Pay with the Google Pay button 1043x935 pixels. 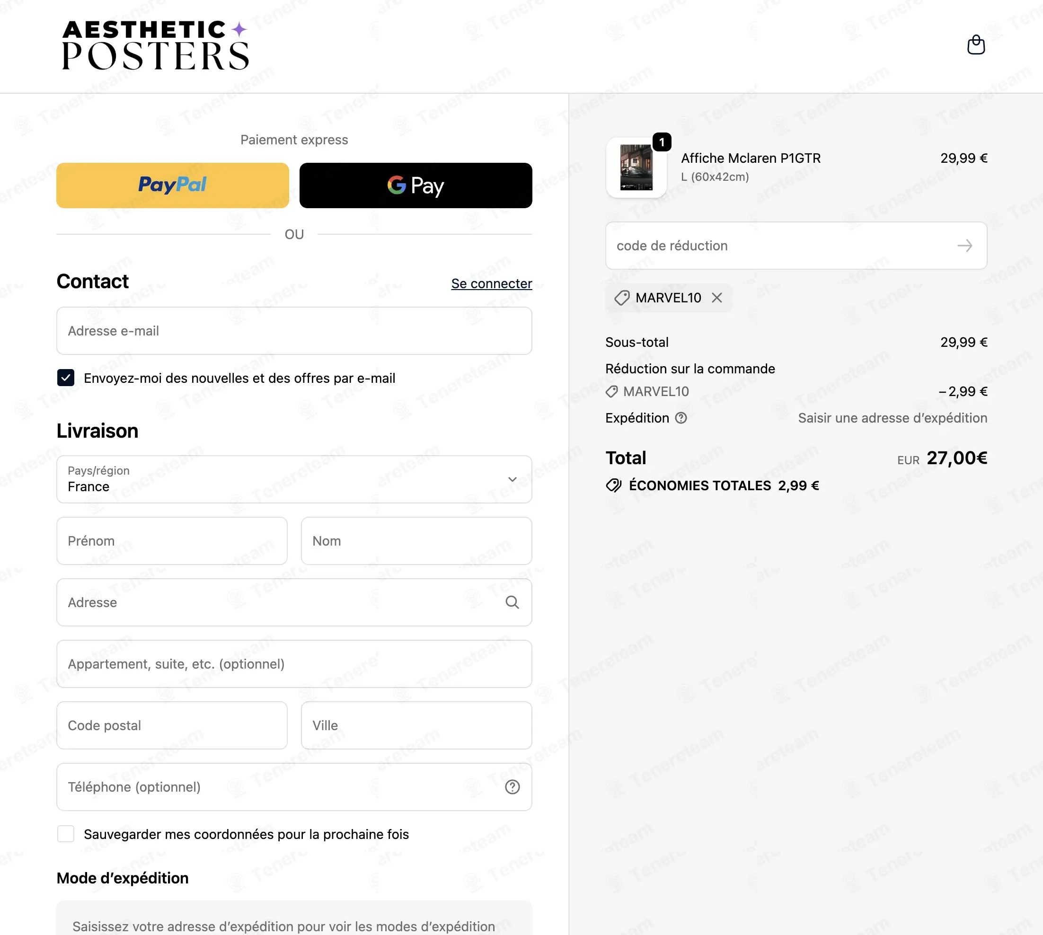(415, 185)
